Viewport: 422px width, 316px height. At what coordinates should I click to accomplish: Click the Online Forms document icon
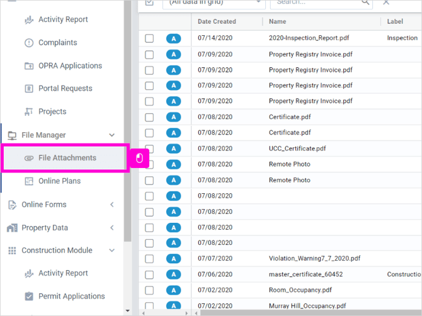(12, 205)
